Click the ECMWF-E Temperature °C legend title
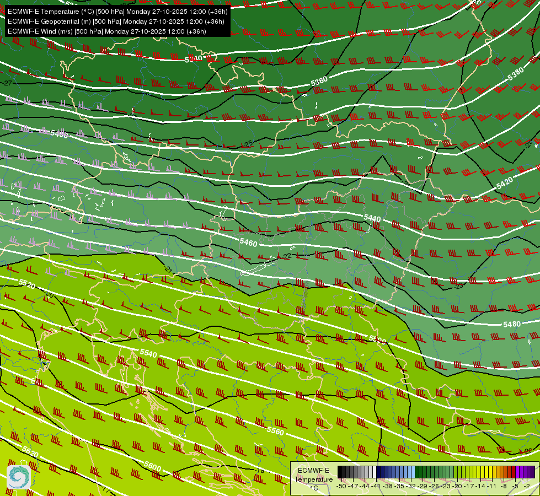This screenshot has width=540, height=496. [314, 479]
